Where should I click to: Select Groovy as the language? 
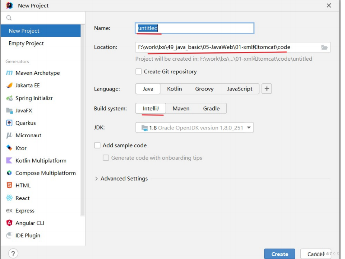point(204,89)
